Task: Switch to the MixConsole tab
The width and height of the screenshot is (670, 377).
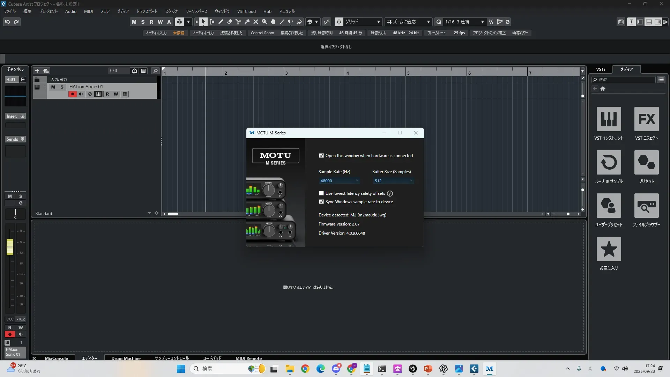Action: (x=56, y=358)
